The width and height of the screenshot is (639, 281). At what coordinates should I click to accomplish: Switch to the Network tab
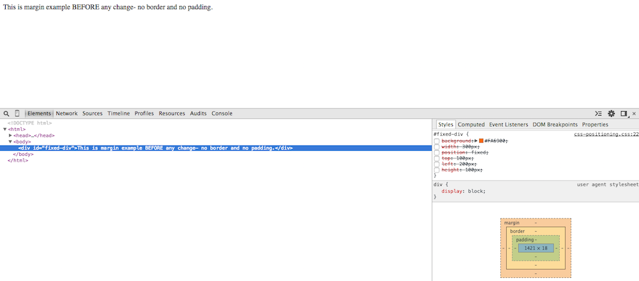(66, 114)
